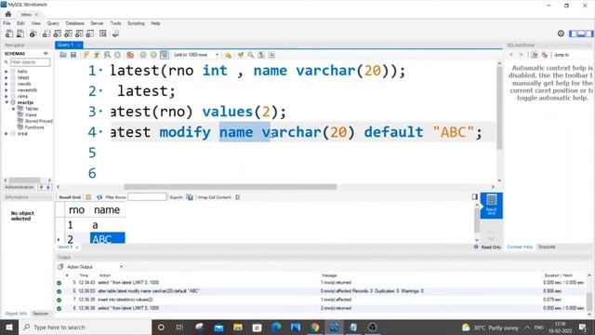Click the explain plan magnifier-lightning icon
The image size is (595, 335).
pos(108,55)
